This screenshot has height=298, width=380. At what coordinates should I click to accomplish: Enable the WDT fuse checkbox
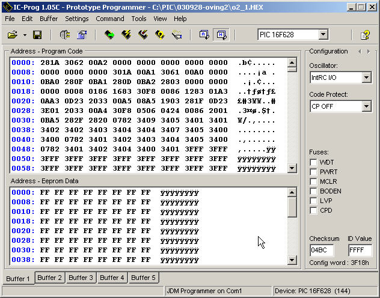pos(313,162)
